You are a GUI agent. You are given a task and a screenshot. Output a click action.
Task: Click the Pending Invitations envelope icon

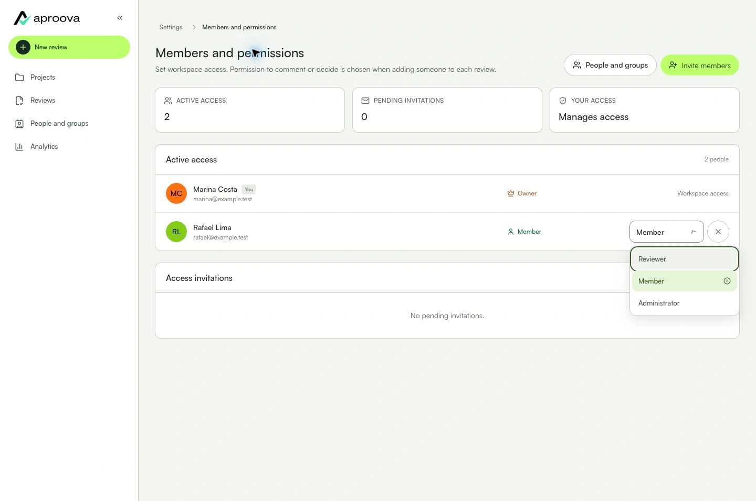click(x=365, y=101)
